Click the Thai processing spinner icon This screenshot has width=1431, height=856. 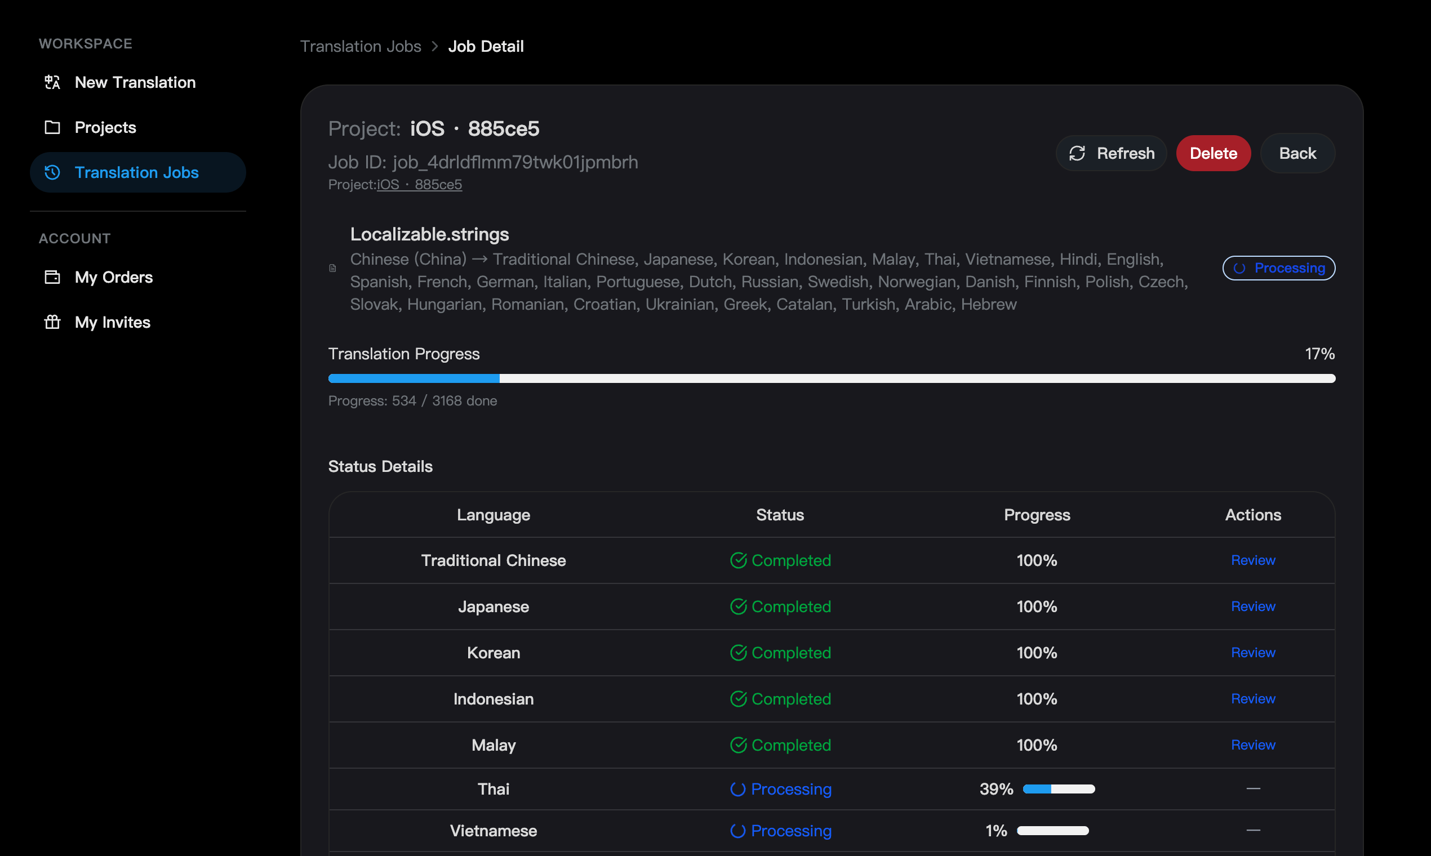[737, 789]
